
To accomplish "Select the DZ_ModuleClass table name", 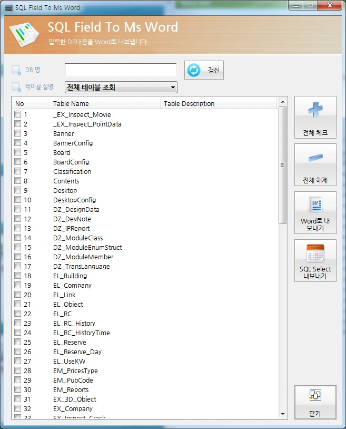I will 78,238.
